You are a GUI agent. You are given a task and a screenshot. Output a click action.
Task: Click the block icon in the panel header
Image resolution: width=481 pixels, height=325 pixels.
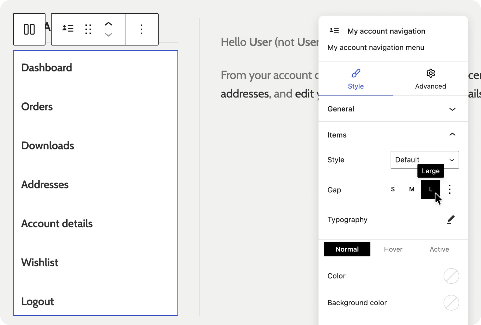point(334,31)
